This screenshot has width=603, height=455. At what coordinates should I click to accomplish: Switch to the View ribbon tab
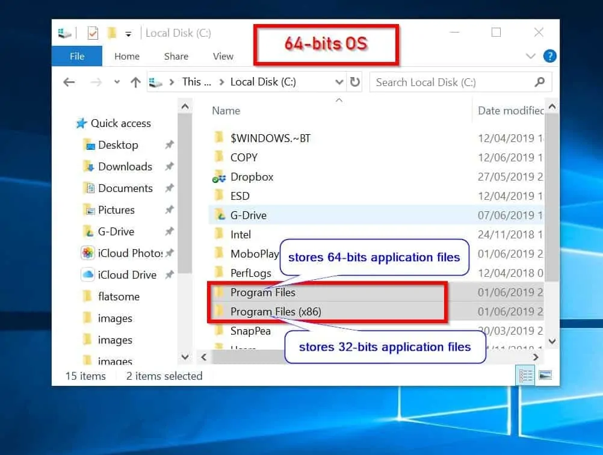223,56
